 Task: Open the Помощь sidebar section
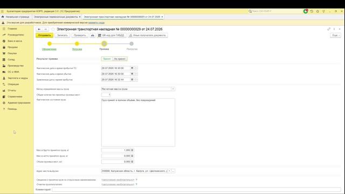click(12, 109)
